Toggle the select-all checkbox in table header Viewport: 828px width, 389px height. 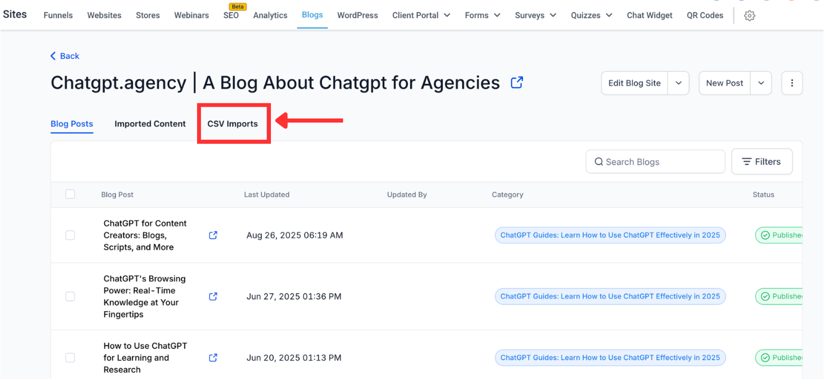(70, 194)
